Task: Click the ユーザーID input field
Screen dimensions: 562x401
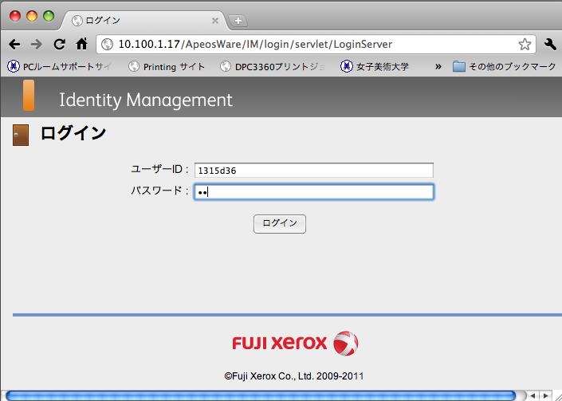Action: pyautogui.click(x=313, y=170)
